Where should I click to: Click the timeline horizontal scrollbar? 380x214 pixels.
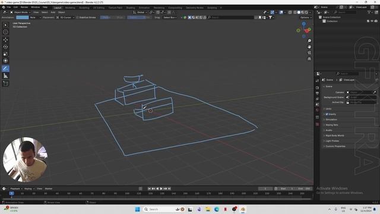(156, 199)
